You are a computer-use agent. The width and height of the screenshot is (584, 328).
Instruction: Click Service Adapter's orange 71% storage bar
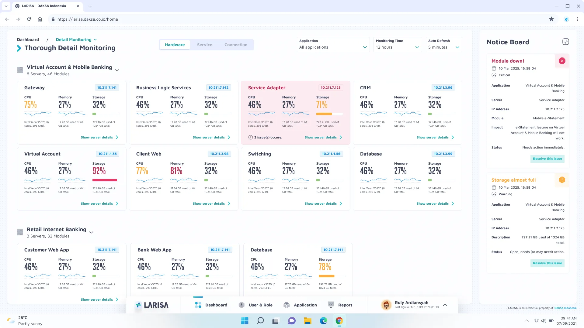[x=330, y=114]
